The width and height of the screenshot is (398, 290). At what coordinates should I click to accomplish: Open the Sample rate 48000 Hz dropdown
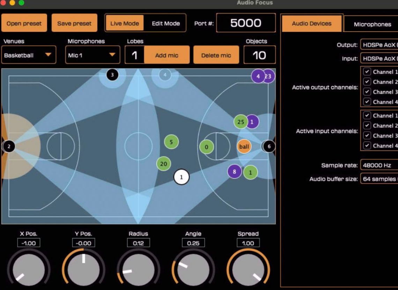[x=379, y=165]
